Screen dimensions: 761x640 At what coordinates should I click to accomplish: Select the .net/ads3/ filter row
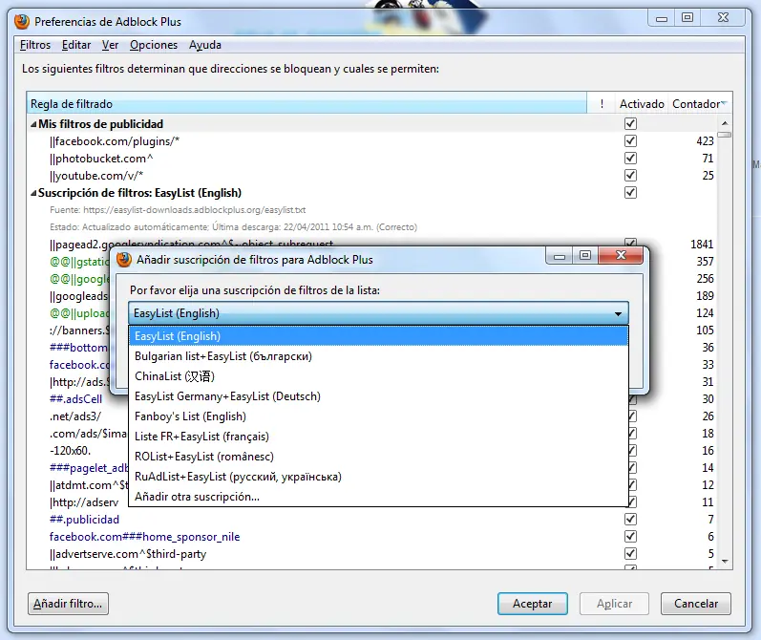coord(75,416)
